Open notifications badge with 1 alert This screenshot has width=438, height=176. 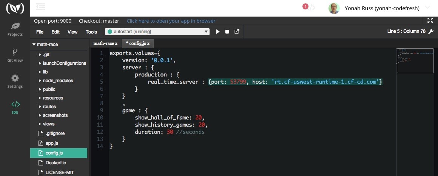tap(305, 6)
